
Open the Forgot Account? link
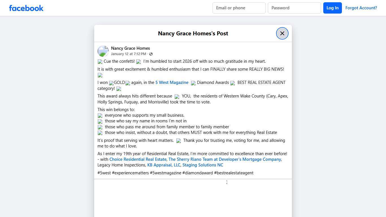pyautogui.click(x=361, y=8)
